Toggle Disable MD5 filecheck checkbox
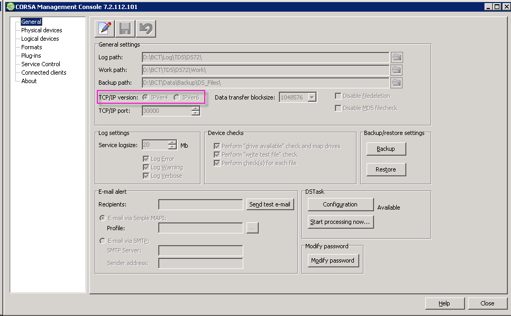The image size is (511, 316). click(338, 108)
